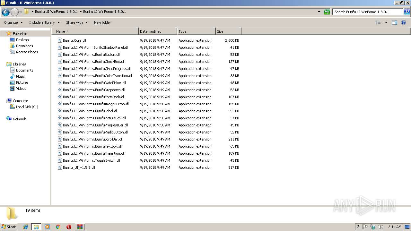Select BunifuPictureBox.dll file icon
The image size is (411, 231).
(60, 118)
